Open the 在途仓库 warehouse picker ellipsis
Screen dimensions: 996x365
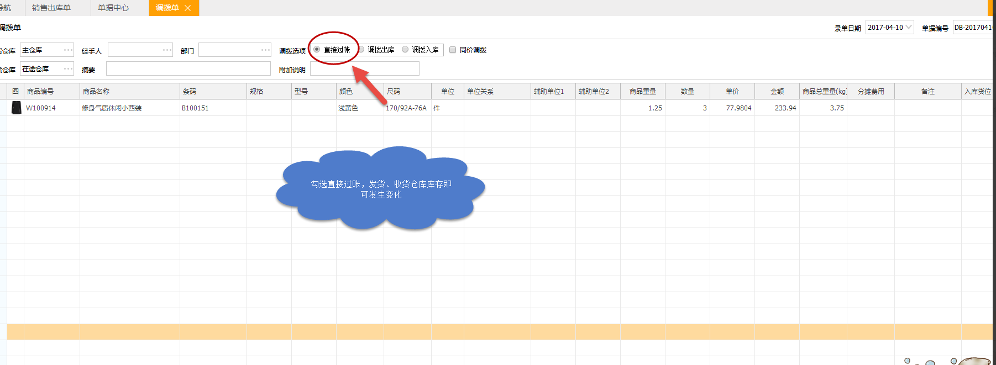point(68,69)
